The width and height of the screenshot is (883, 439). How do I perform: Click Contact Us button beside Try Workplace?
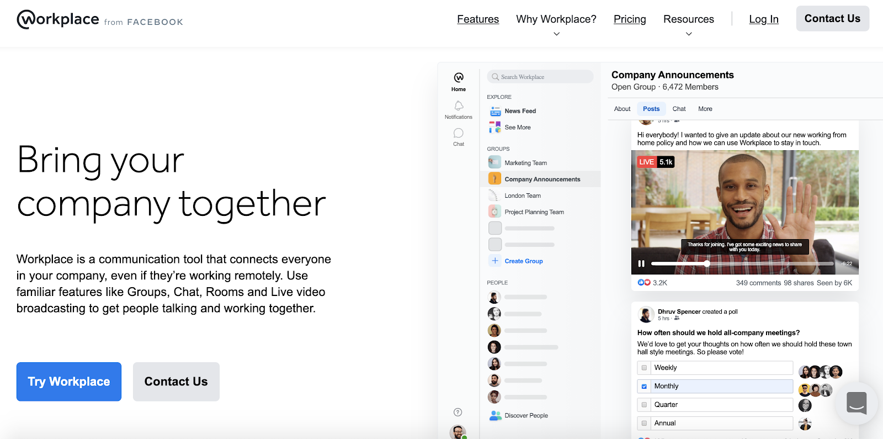pyautogui.click(x=176, y=382)
